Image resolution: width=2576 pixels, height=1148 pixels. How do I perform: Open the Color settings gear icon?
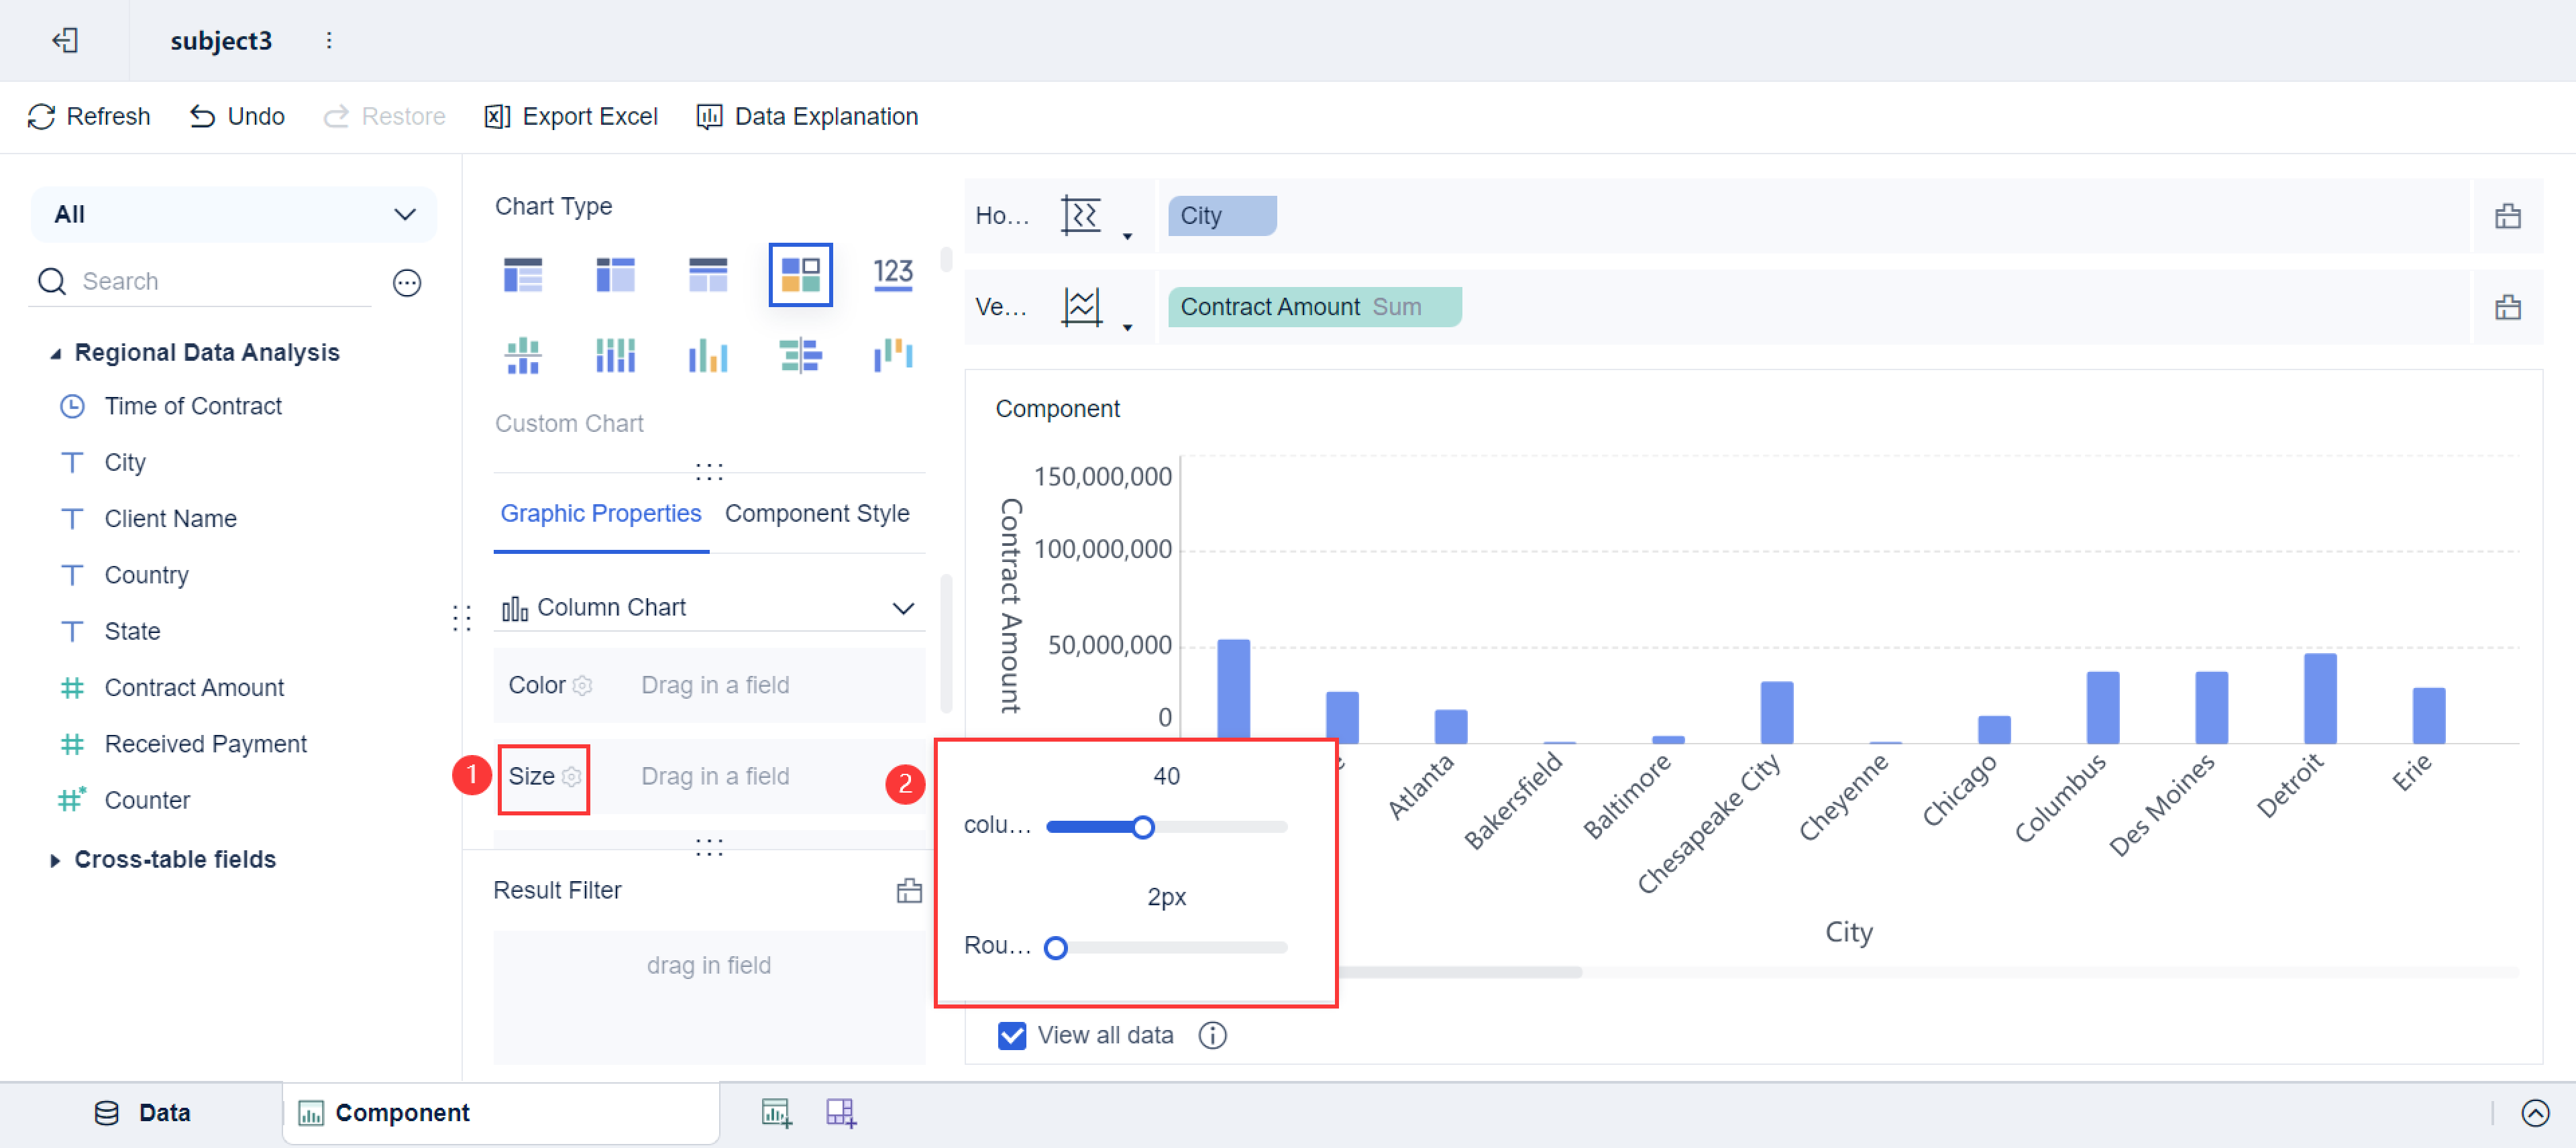coord(583,686)
